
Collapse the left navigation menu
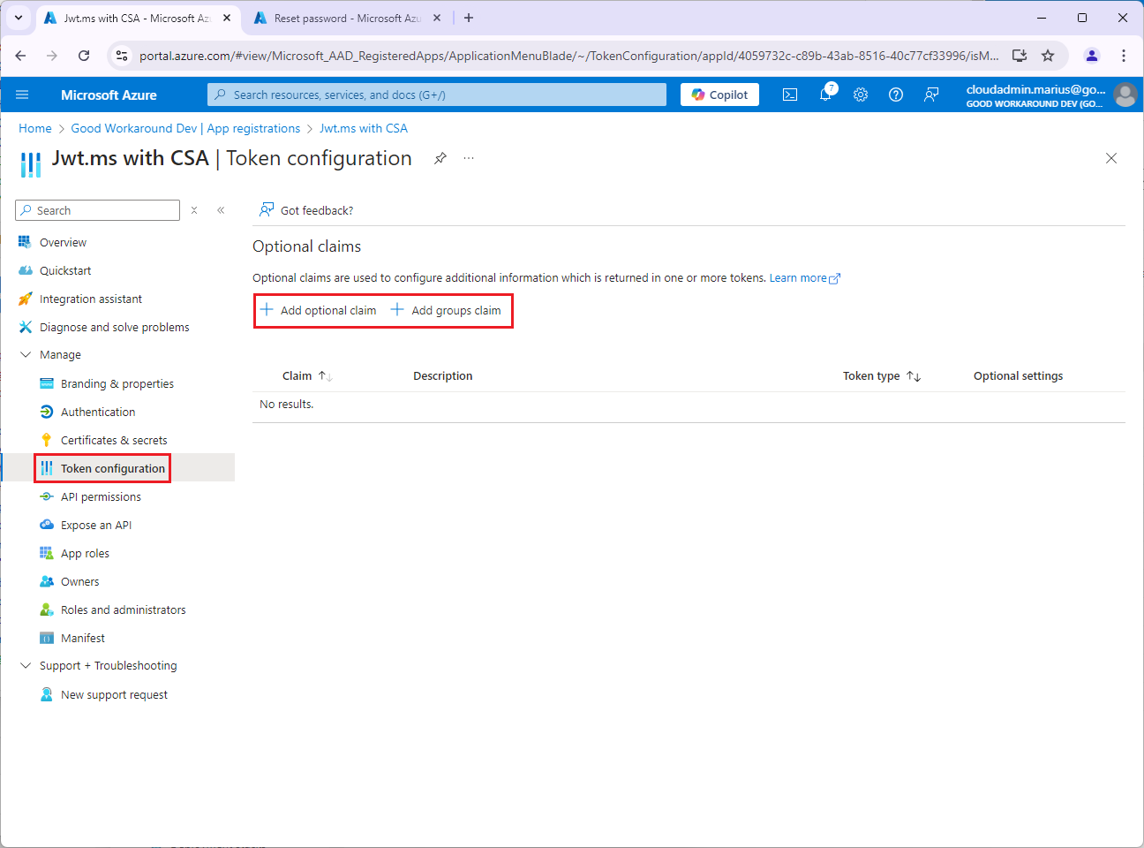click(221, 210)
